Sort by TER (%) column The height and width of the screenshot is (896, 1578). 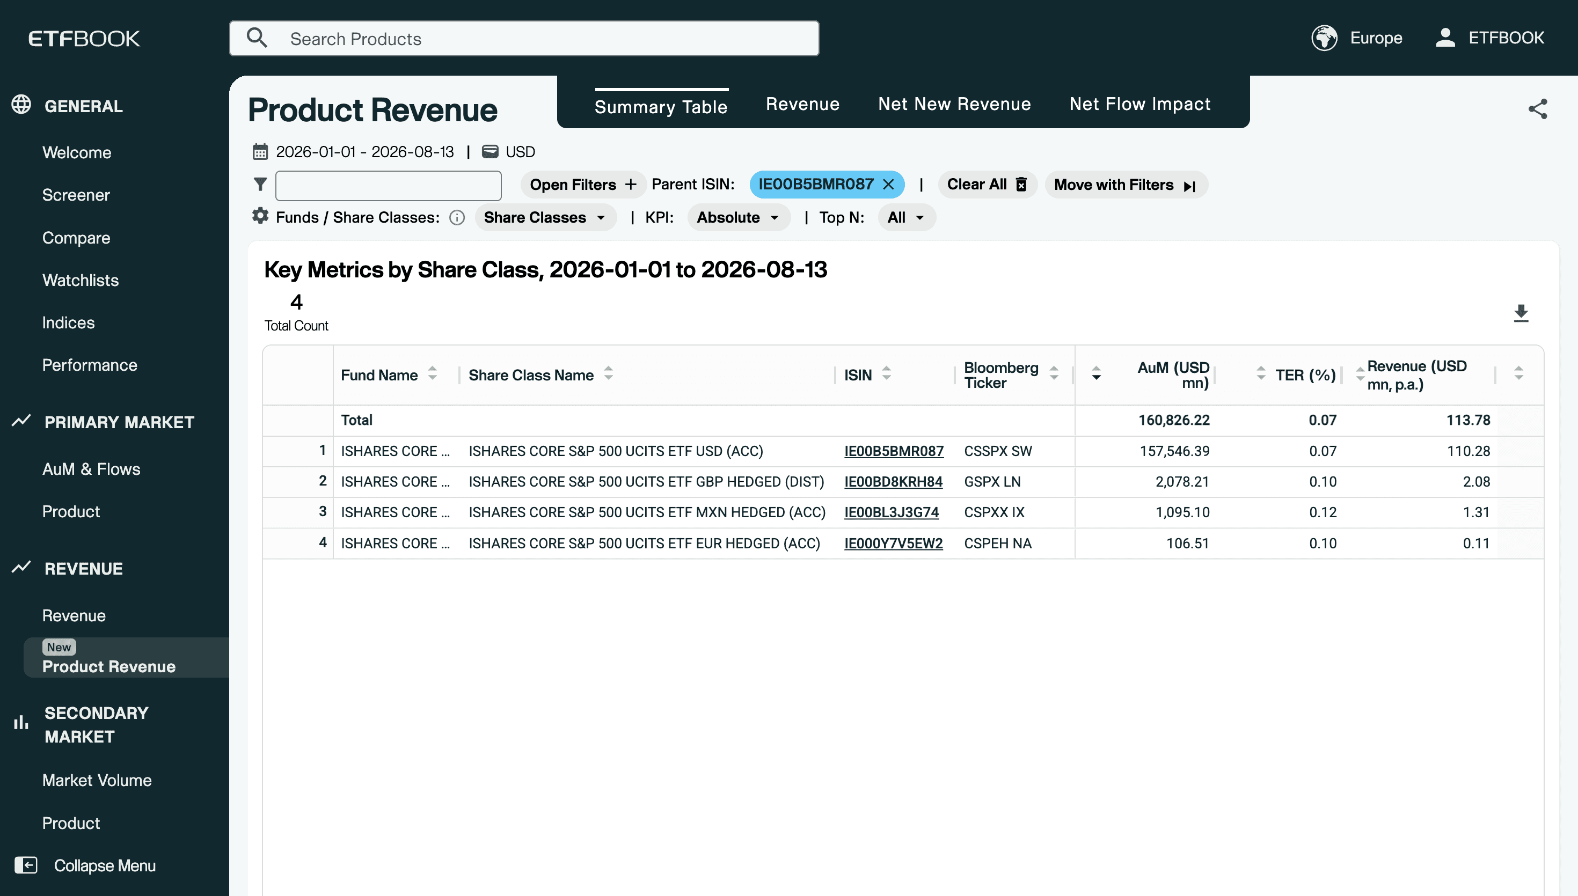[x=1261, y=373]
